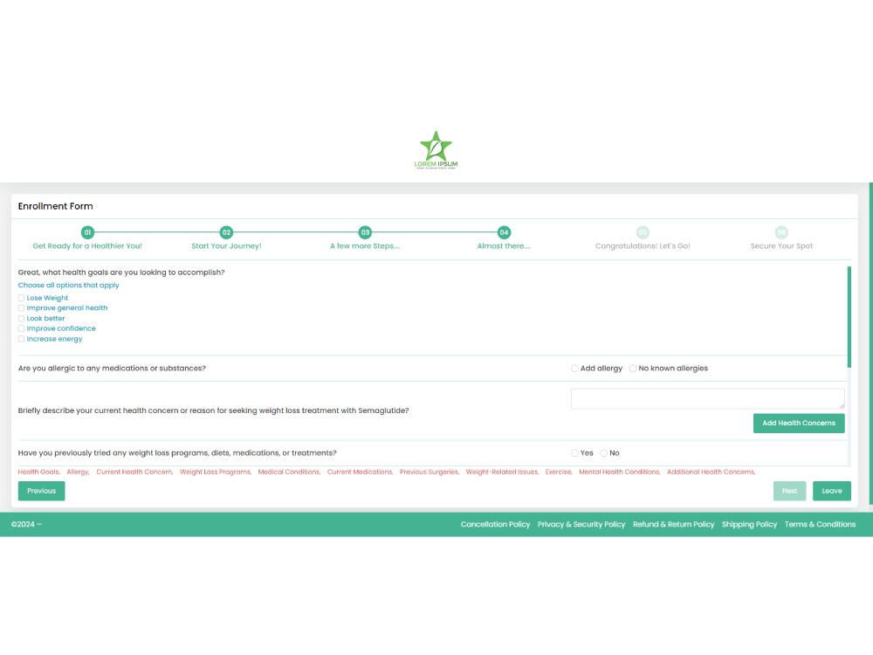Viewport: 873px width, 655px height.
Task: Click the health goals question text
Action: tap(121, 272)
